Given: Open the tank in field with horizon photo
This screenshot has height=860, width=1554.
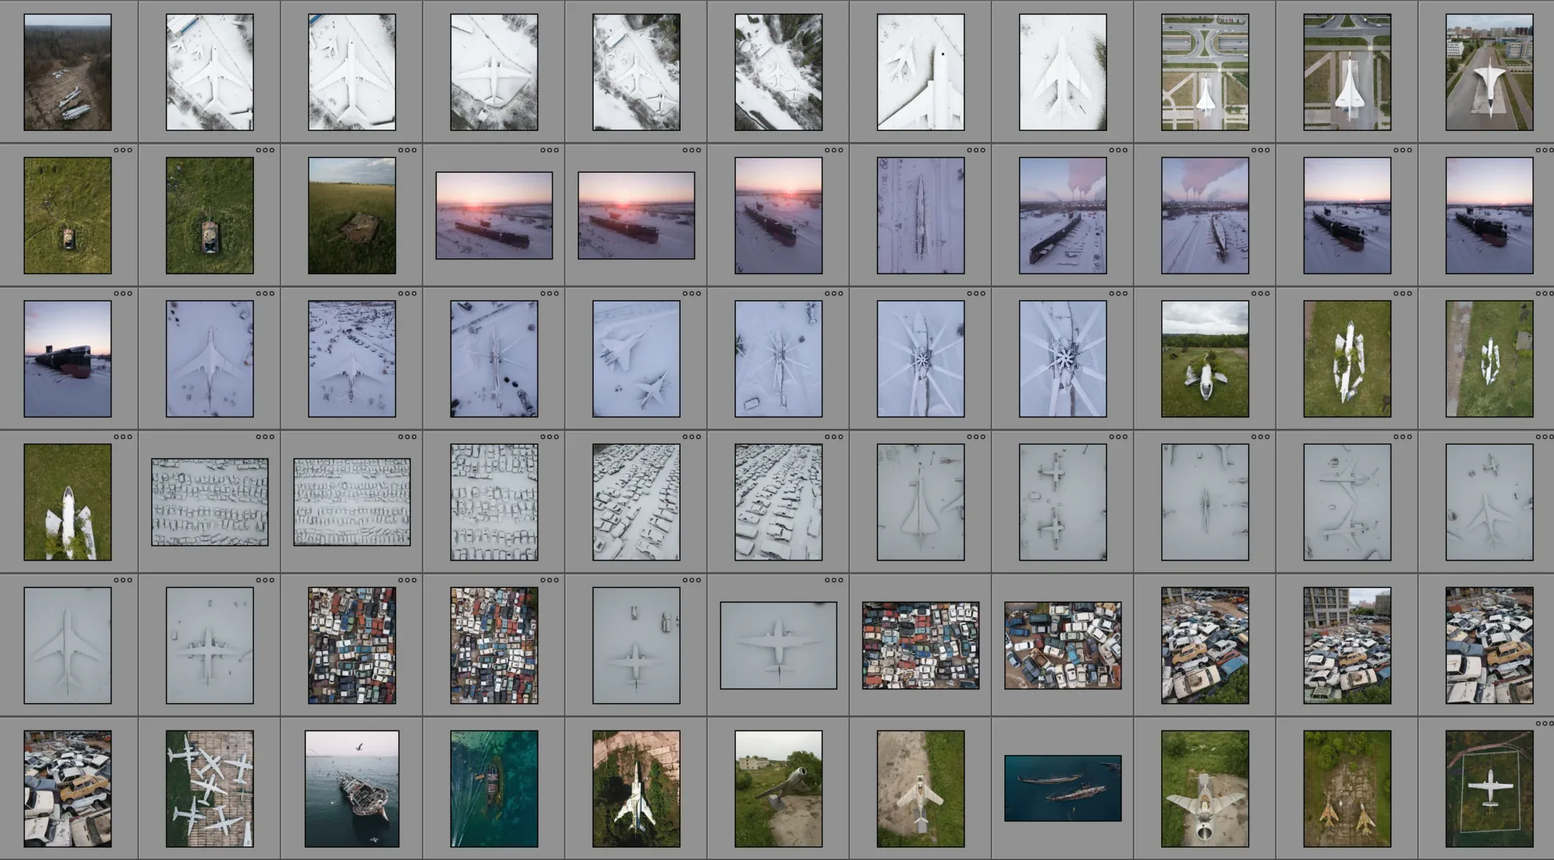Looking at the screenshot, I should tap(352, 216).
